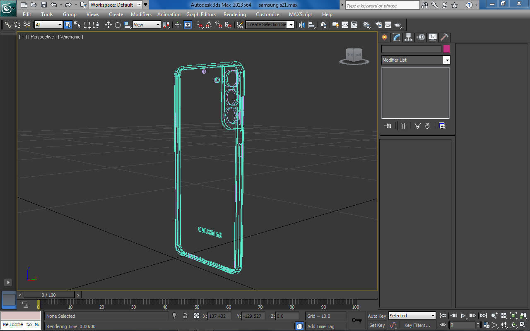Undo the last scene operation
This screenshot has height=331, width=530.
coord(54,5)
